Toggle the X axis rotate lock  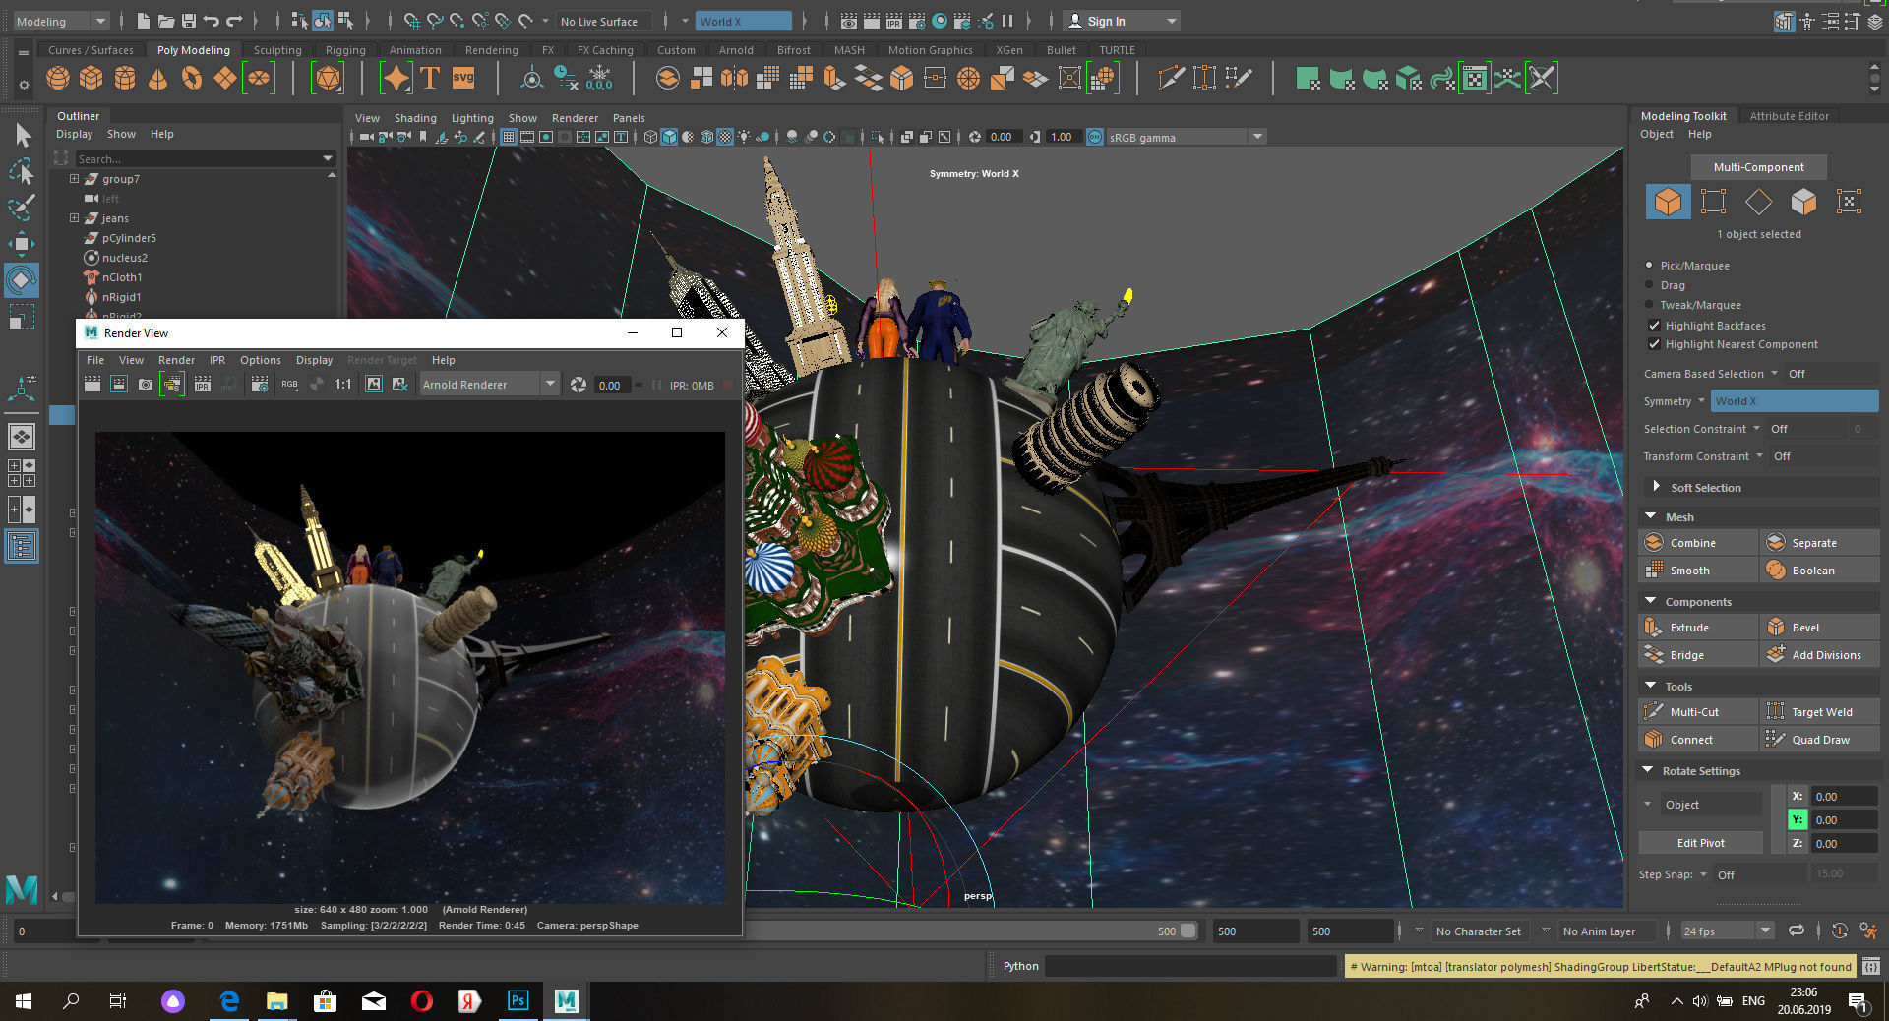click(x=1798, y=796)
